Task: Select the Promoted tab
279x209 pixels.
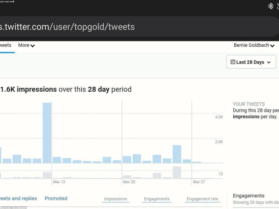Action: (x=56, y=199)
